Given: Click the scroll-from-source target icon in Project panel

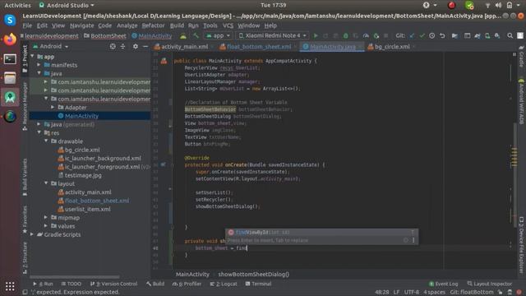Looking at the screenshot, I should (x=113, y=46).
